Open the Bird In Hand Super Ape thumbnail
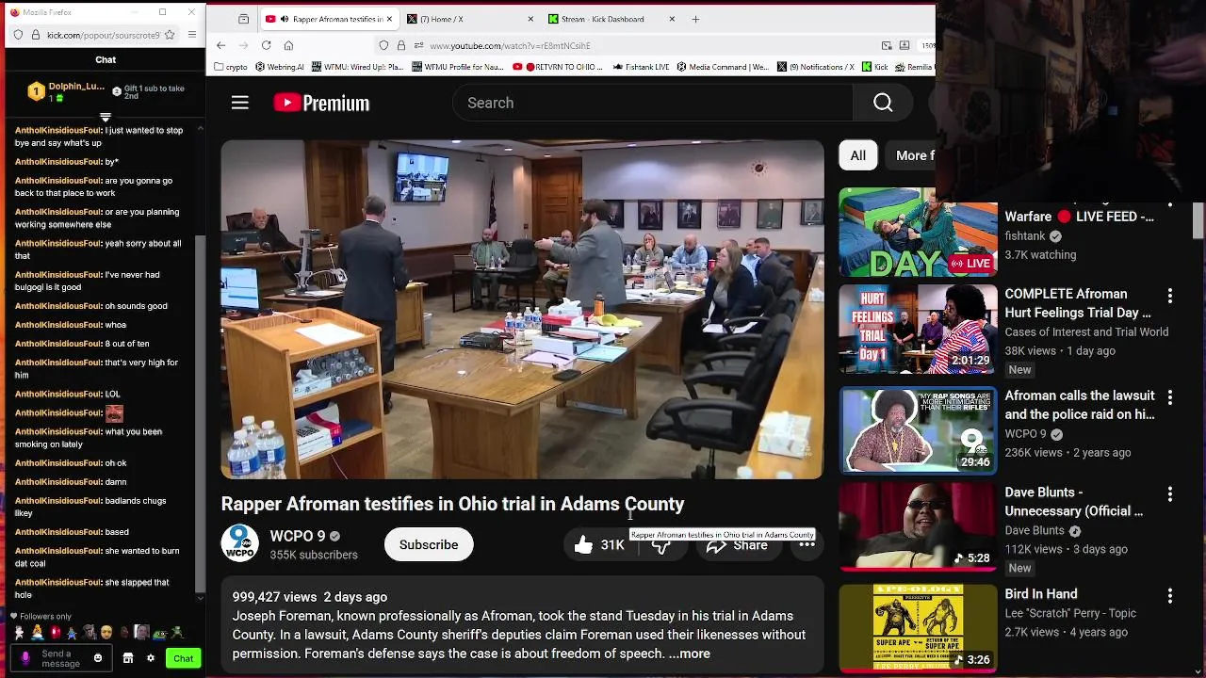Viewport: 1206px width, 678px height. 918,628
